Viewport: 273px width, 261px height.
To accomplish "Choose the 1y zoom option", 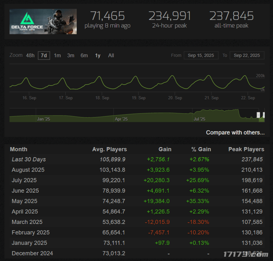I will coord(98,56).
